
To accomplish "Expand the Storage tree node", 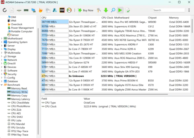I will click(2, 56).
